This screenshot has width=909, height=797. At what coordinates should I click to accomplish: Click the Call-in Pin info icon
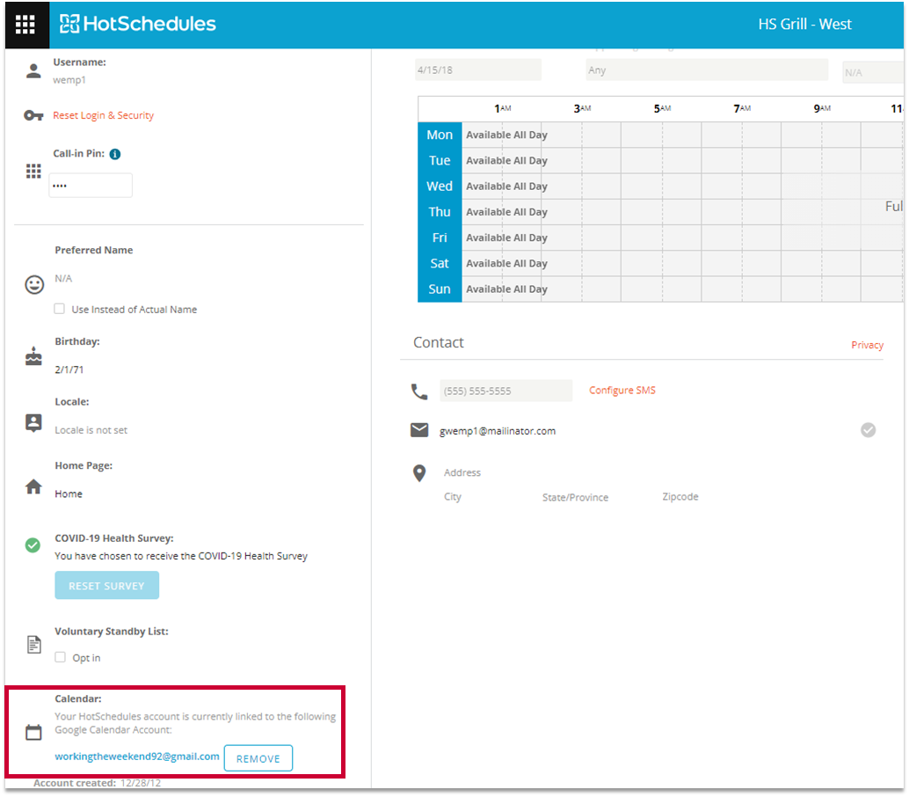[x=115, y=154]
